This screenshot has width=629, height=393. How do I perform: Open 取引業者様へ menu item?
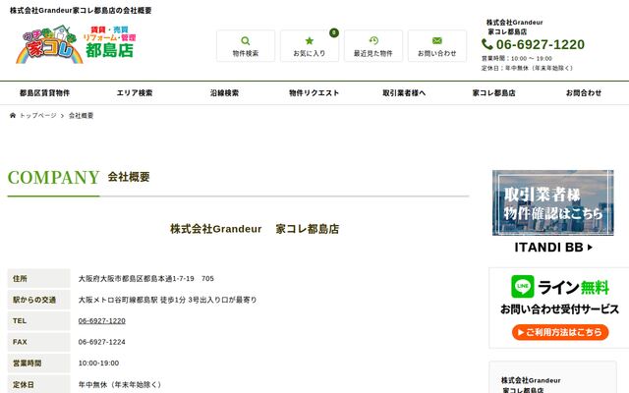[x=404, y=93]
